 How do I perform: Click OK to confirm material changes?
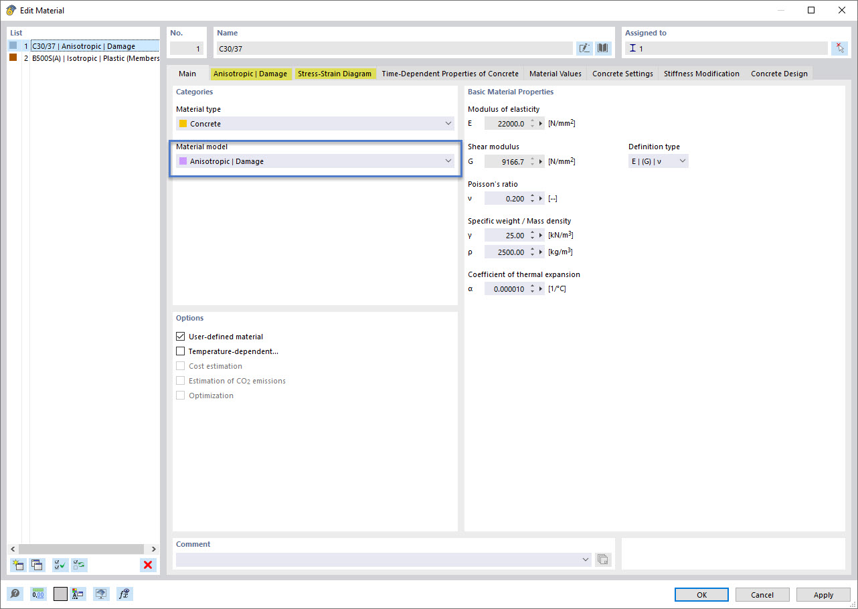pos(701,594)
